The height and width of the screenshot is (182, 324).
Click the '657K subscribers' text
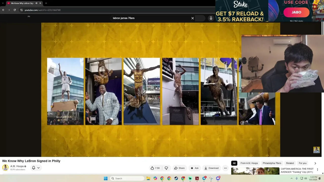tap(18, 169)
